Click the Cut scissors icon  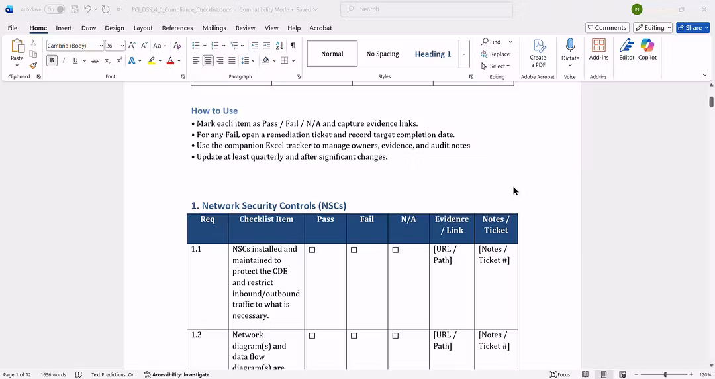point(33,42)
